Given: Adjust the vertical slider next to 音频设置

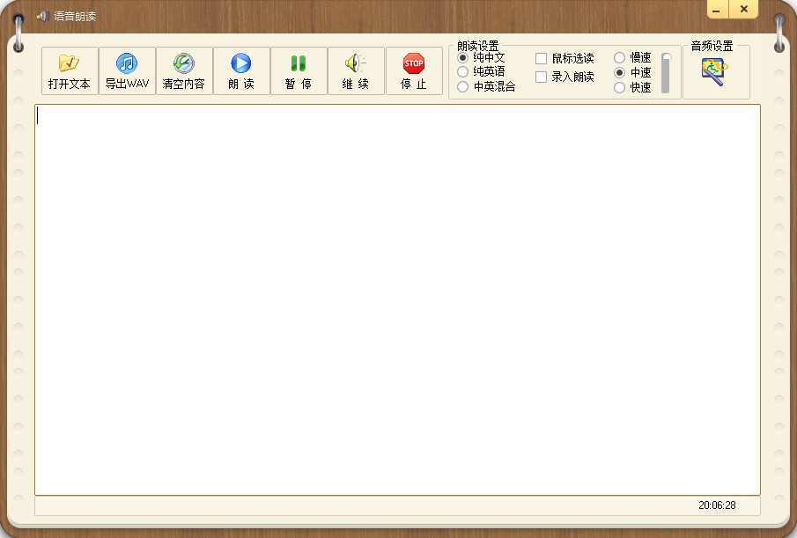Looking at the screenshot, I should [x=667, y=62].
